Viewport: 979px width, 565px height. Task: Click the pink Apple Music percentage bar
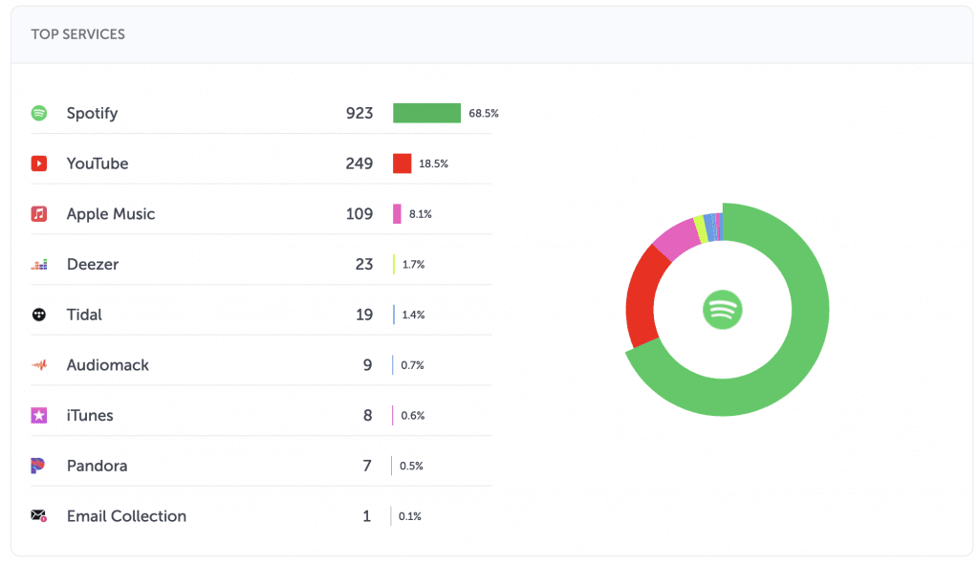tap(397, 214)
